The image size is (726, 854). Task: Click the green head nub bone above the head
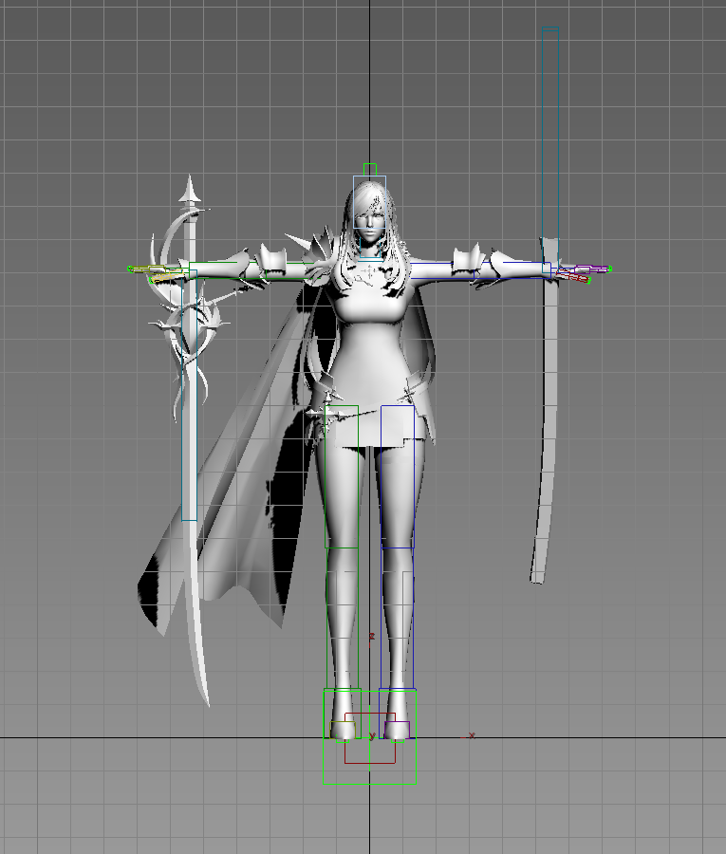[370, 169]
